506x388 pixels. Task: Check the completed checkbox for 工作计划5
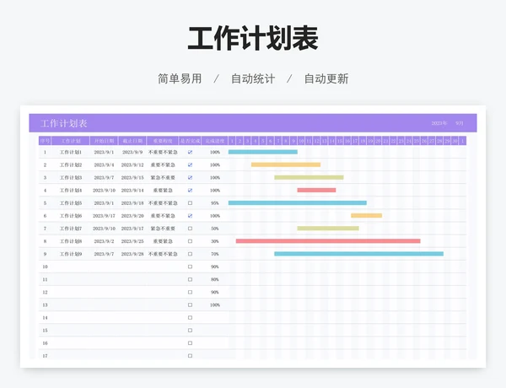(190, 203)
